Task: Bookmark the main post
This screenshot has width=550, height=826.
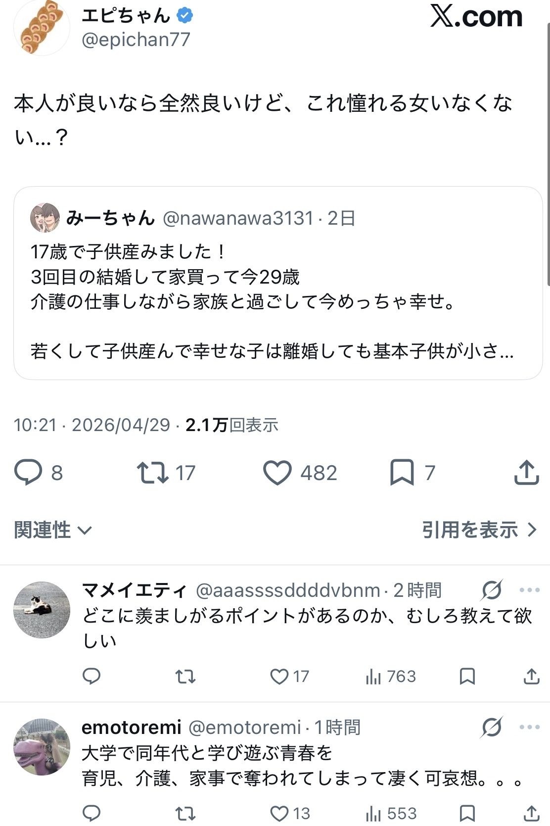Action: point(402,472)
